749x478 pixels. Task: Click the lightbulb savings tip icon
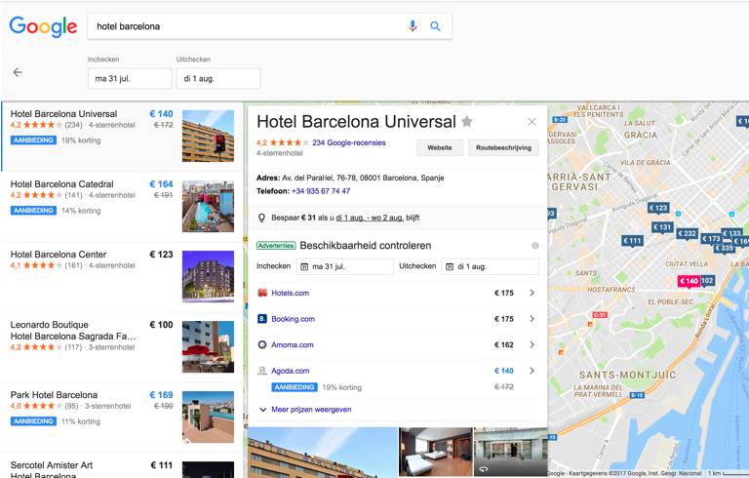[x=261, y=218]
